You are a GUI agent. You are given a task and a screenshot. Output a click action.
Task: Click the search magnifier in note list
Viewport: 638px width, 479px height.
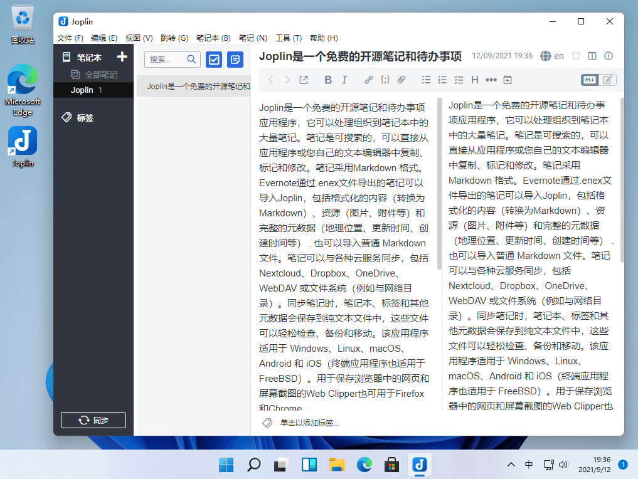pos(191,60)
